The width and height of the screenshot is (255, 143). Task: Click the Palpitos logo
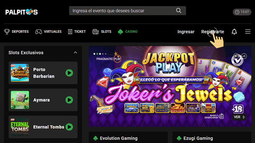(21, 12)
